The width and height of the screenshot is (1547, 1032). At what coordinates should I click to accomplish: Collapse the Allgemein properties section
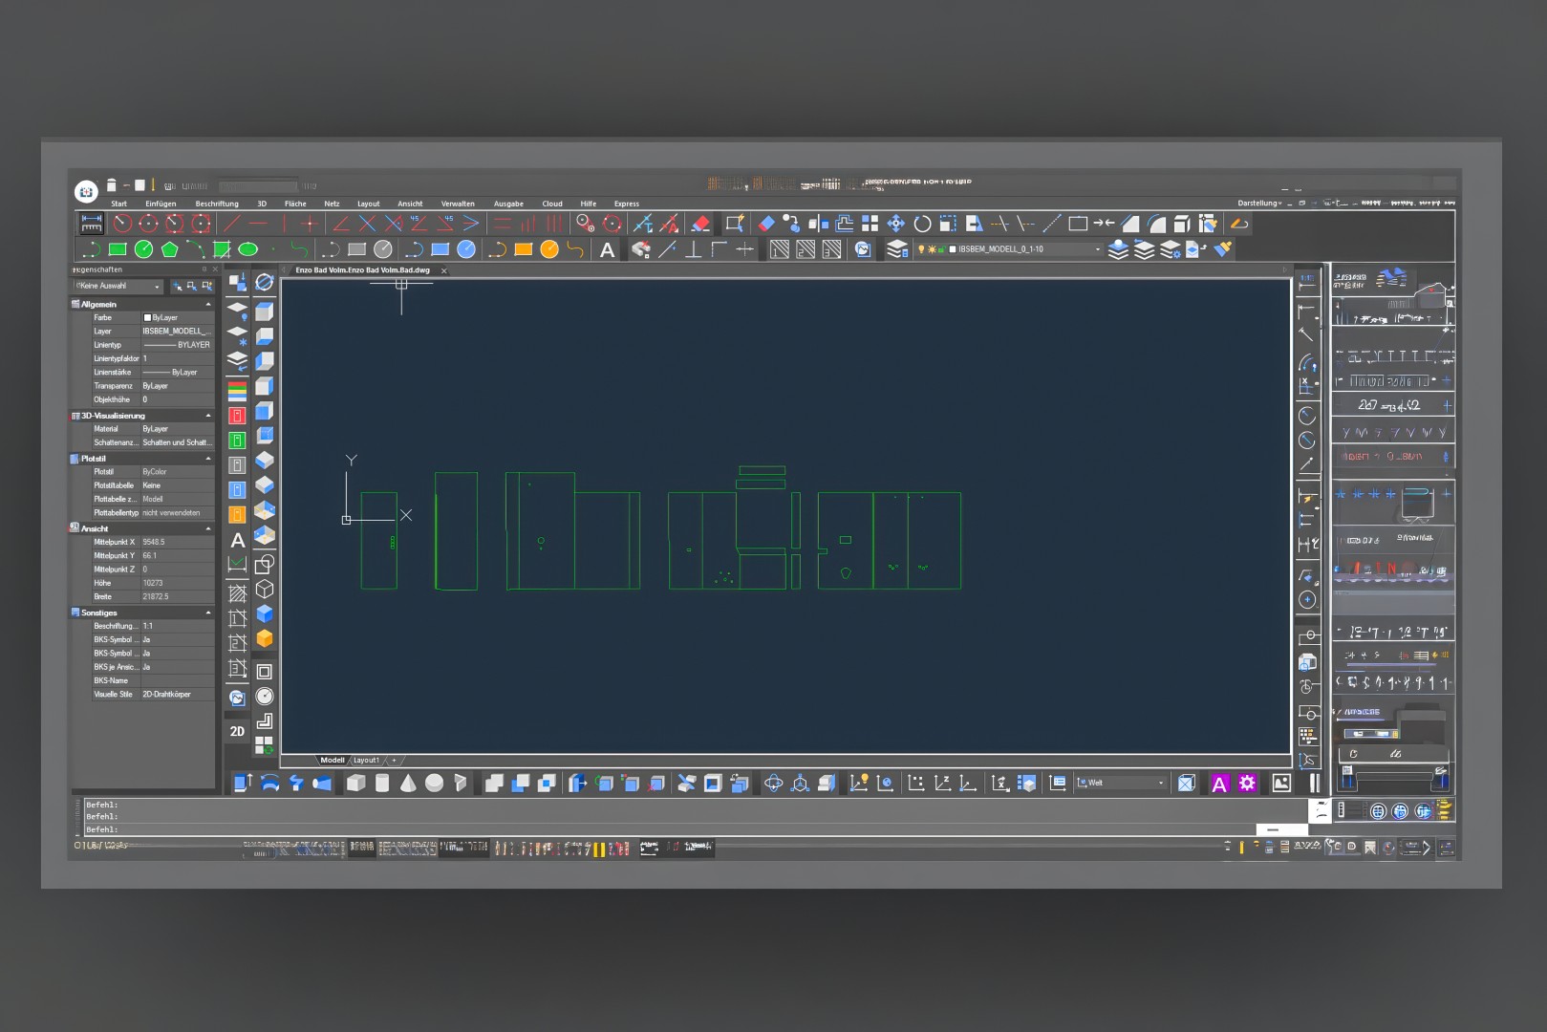(x=208, y=304)
